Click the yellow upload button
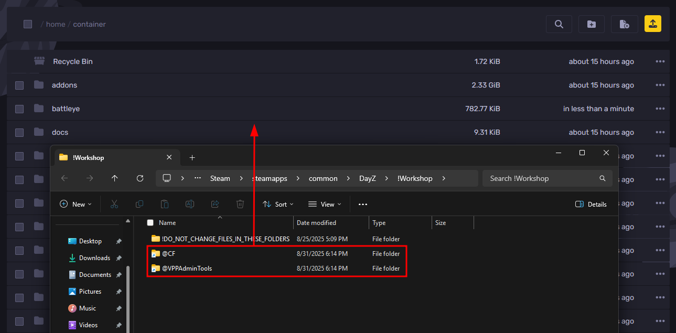676x333 pixels. (x=653, y=24)
